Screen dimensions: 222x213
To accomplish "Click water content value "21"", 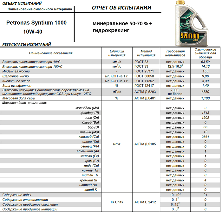I will 206,195.
